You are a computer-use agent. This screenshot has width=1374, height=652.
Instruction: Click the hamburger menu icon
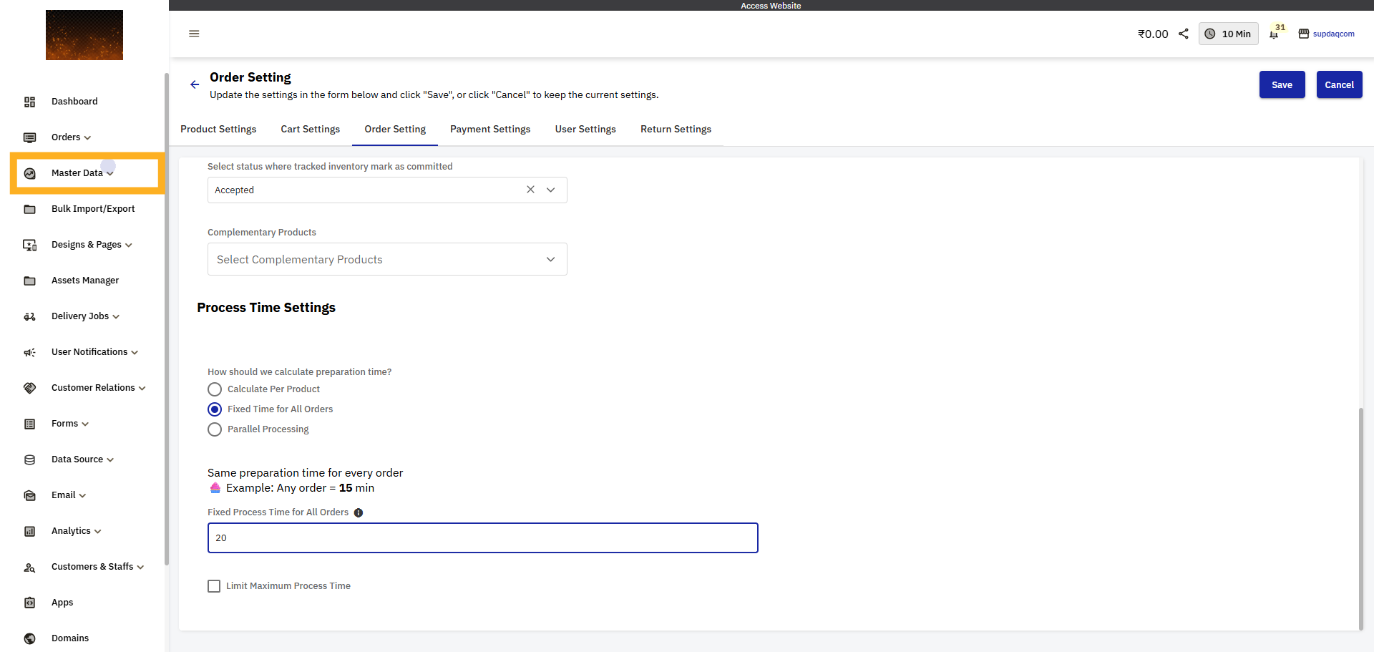194,34
